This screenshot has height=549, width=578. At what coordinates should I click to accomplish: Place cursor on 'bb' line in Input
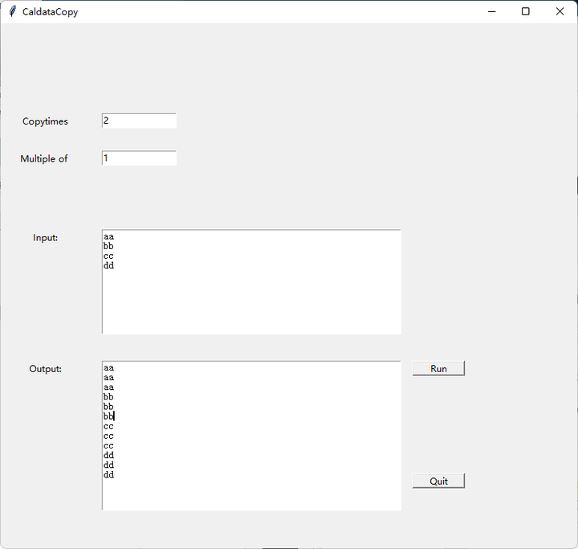[108, 246]
